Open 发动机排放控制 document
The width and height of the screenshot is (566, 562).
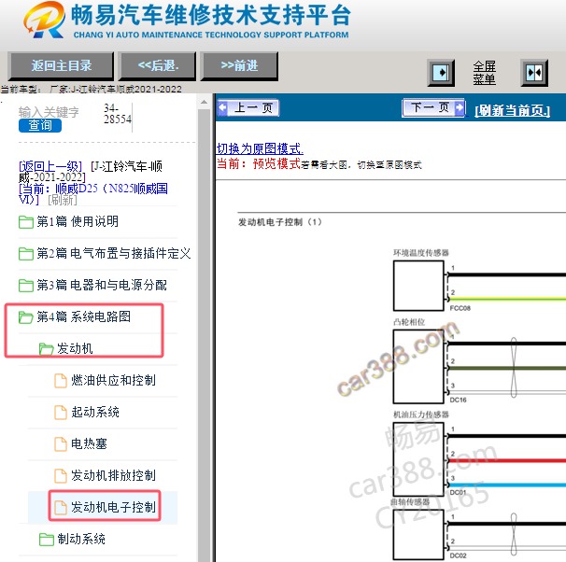[113, 475]
